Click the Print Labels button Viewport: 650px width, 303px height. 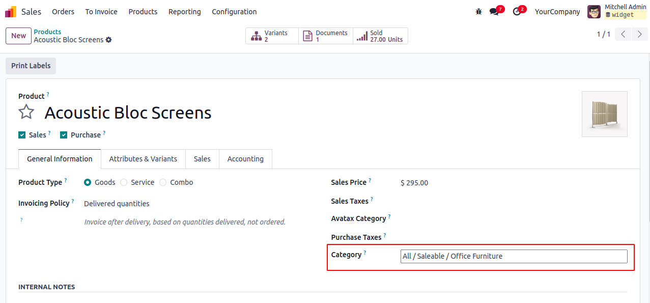pyautogui.click(x=31, y=66)
